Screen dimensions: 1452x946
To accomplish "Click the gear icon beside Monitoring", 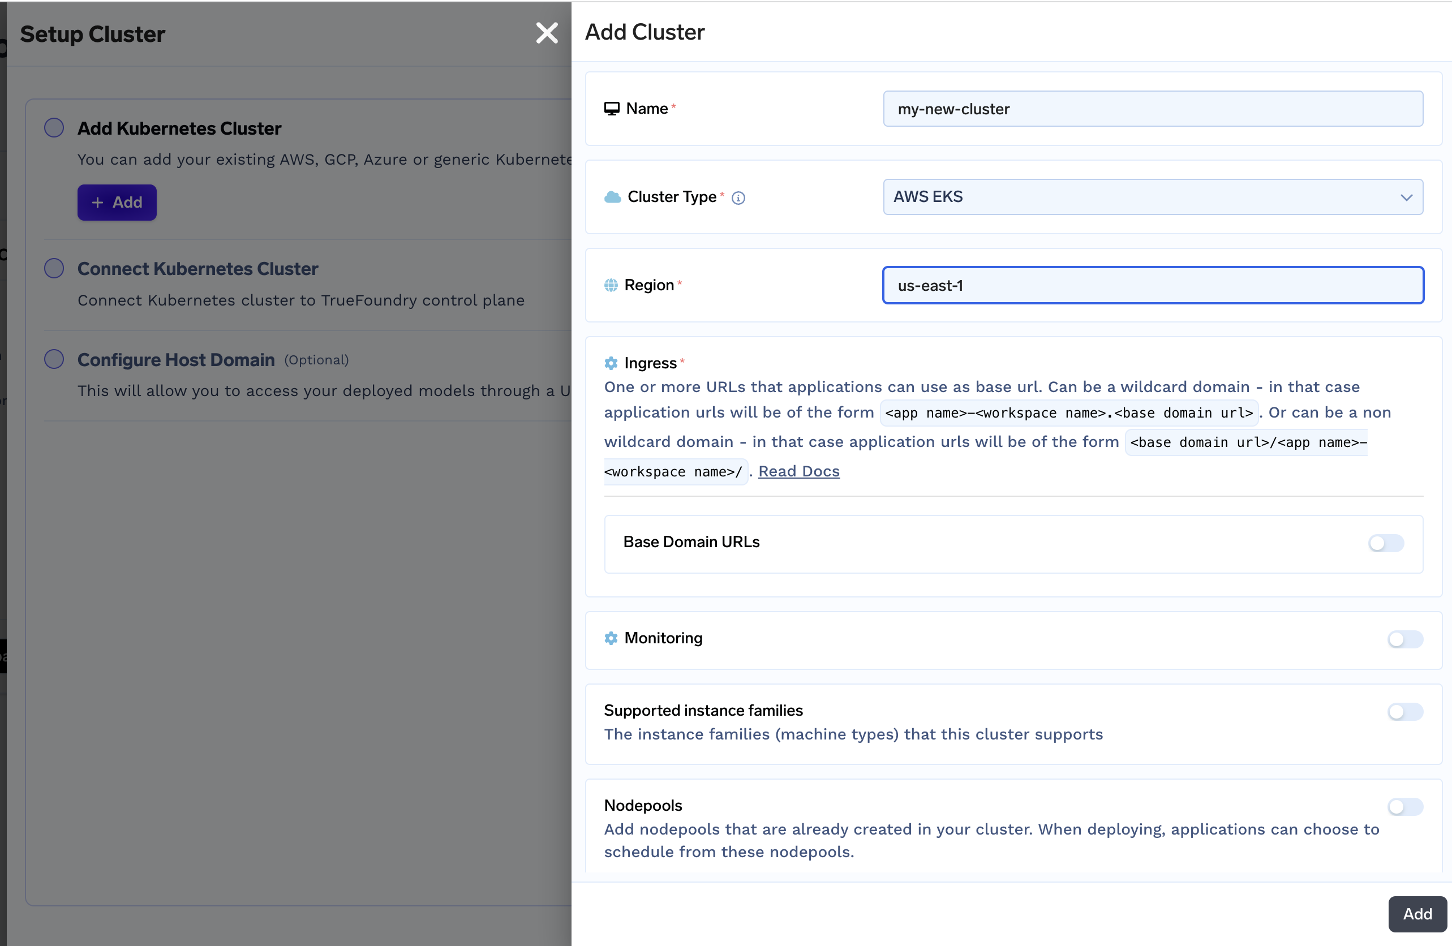I will point(611,638).
